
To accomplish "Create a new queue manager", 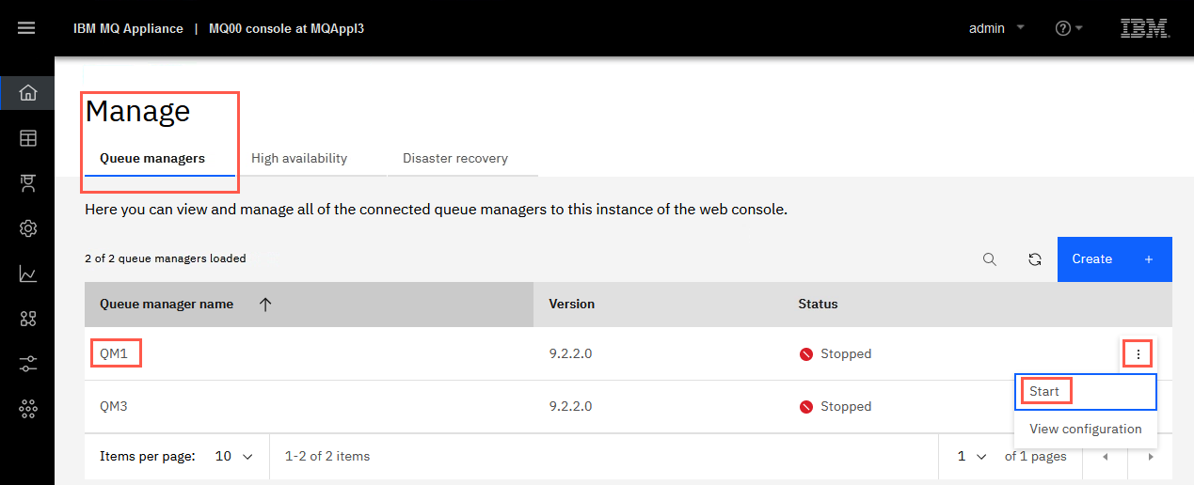I will point(1114,259).
